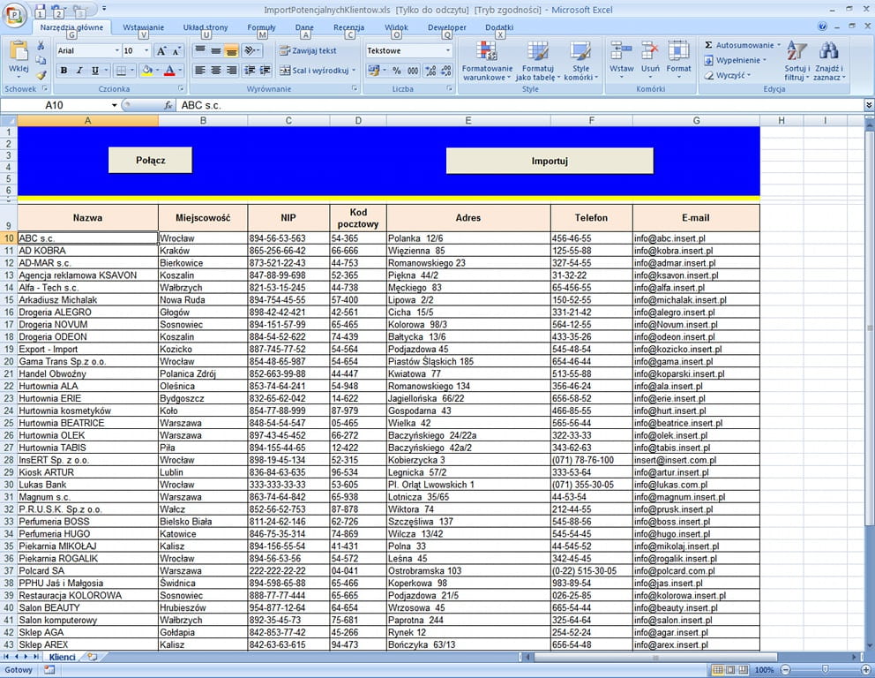Open the Klienci sheet tab
The image size is (875, 678).
(62, 657)
